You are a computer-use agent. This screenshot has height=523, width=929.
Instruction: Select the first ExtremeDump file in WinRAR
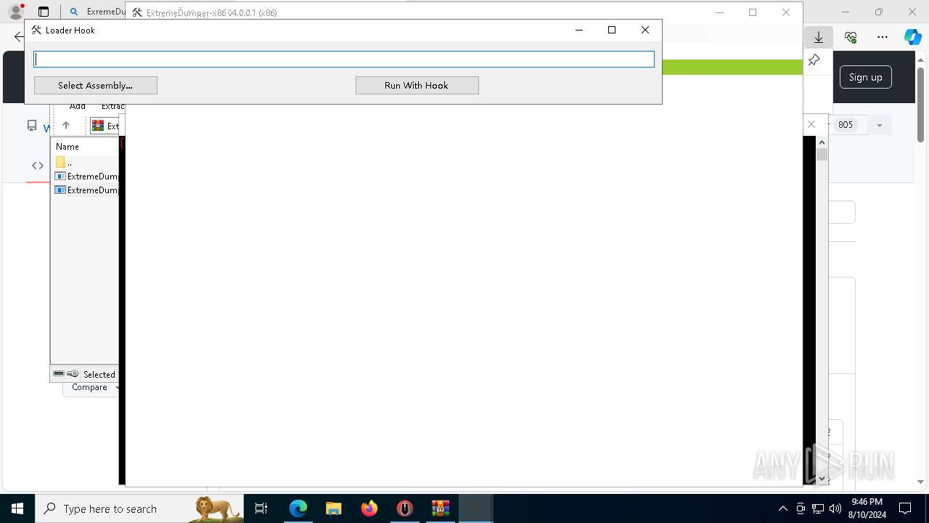coord(86,177)
